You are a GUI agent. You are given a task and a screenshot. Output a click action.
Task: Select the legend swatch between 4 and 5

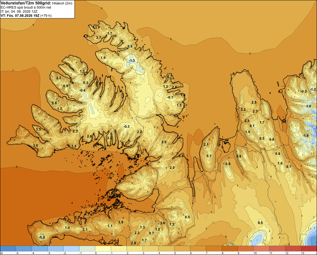[166, 248]
